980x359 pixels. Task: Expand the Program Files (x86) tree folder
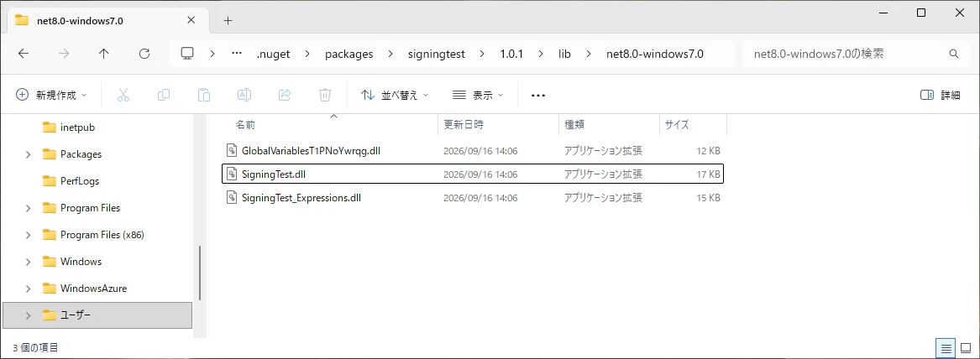click(28, 235)
